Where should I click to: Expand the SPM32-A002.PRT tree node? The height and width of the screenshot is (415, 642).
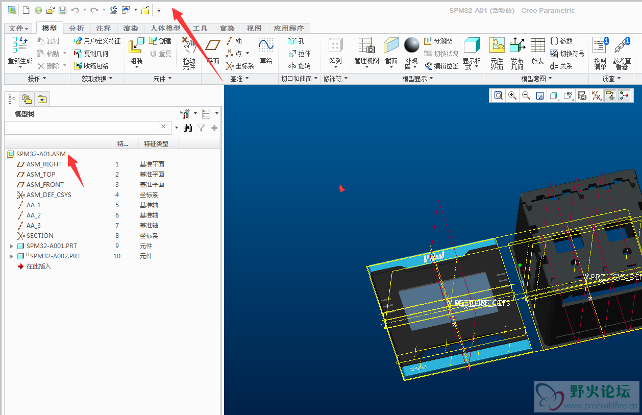[x=12, y=256]
